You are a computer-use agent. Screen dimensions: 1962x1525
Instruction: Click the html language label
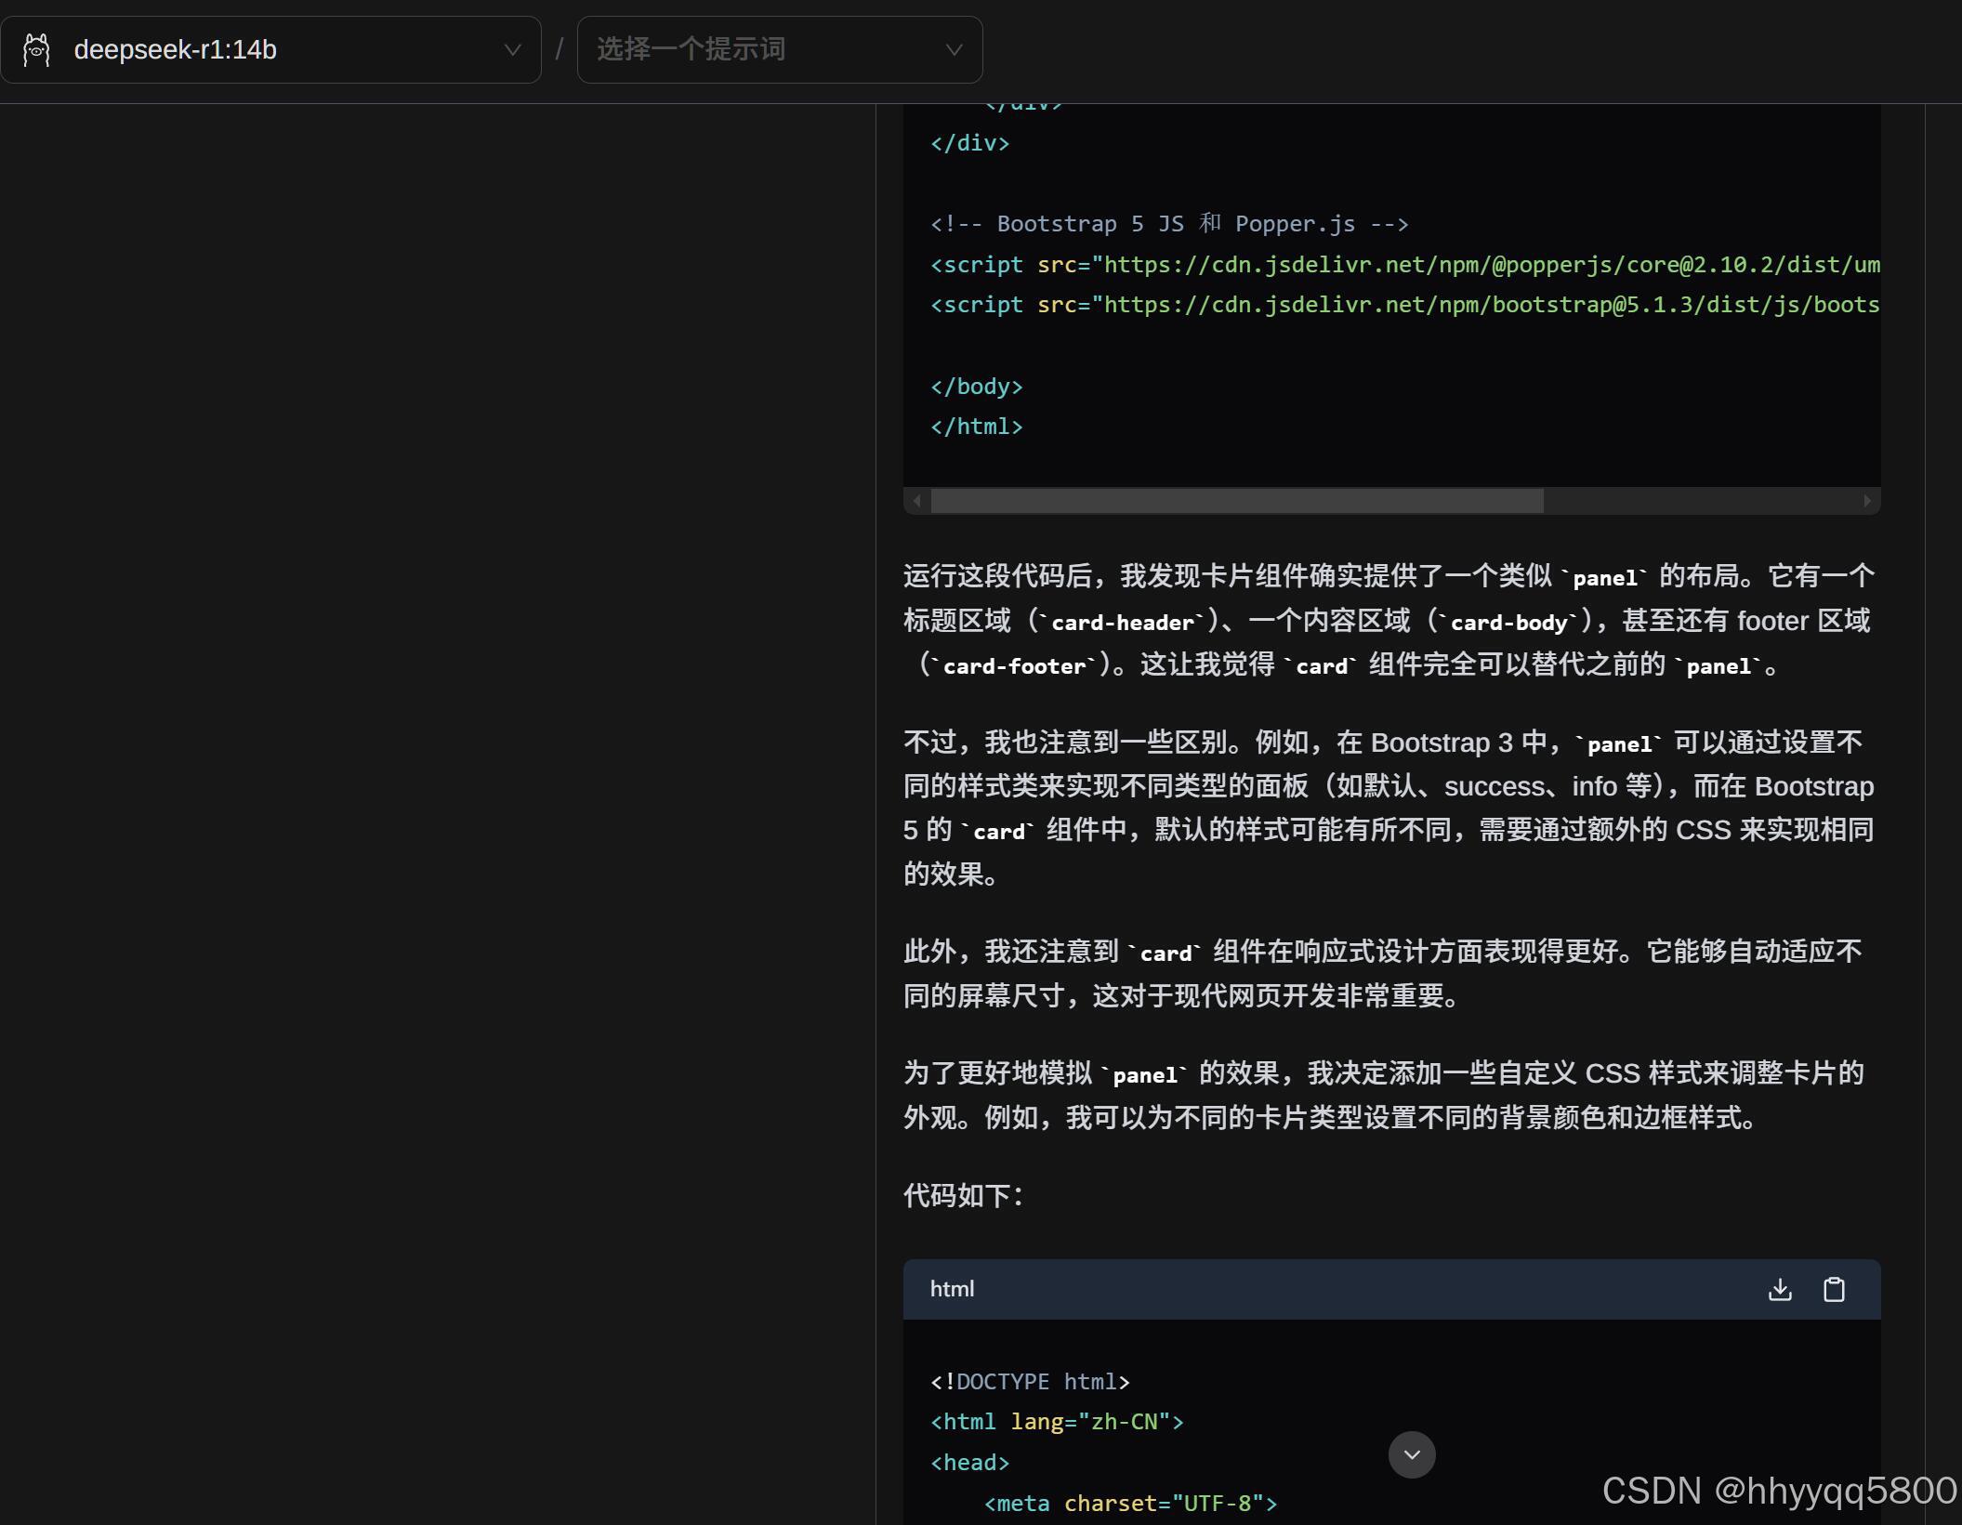pos(952,1290)
